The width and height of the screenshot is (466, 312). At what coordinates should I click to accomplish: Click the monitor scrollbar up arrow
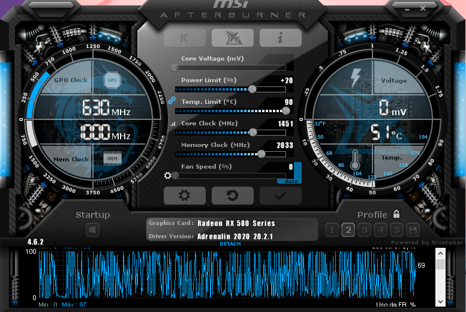pyautogui.click(x=440, y=253)
